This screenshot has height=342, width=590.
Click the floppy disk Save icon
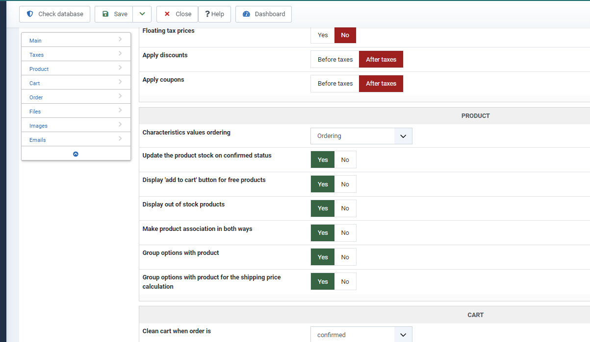105,14
